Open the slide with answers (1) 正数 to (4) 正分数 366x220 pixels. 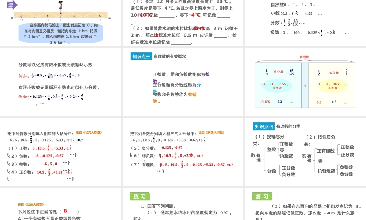60,152
